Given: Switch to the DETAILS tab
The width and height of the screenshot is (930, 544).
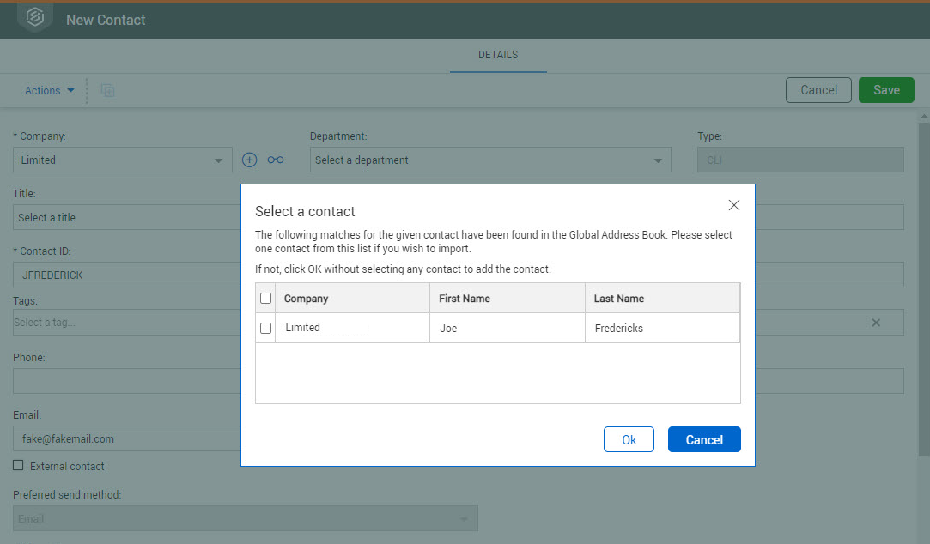Looking at the screenshot, I should click(498, 55).
